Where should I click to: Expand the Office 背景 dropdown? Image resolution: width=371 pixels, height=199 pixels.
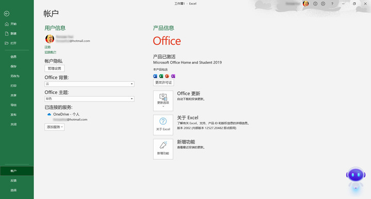coord(90,84)
